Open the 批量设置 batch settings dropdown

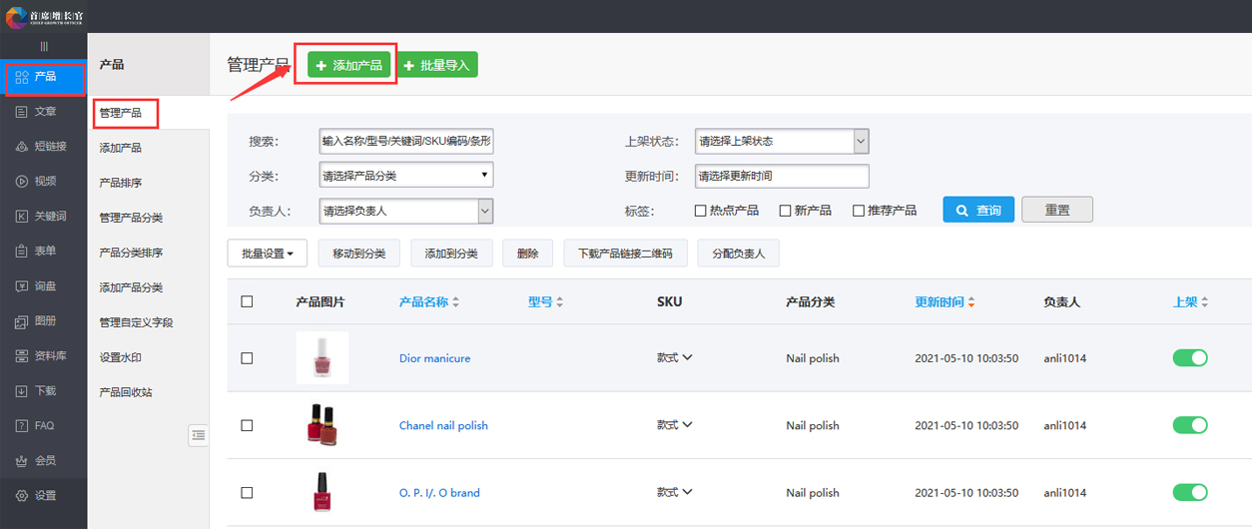(268, 254)
